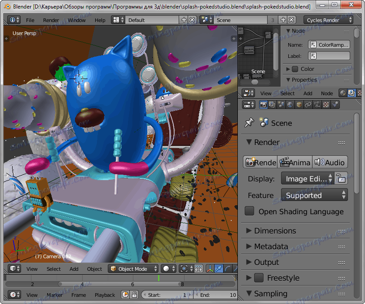
Task: Add a new screen layout with plus
Action: point(184,20)
